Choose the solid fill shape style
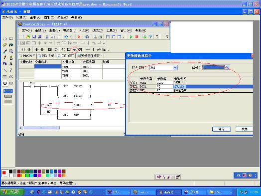261x196 pixels. coord(8,101)
